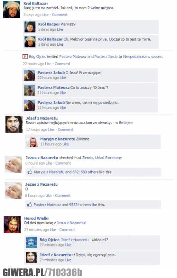The image size is (177, 278).
Task: Comment on Herod Wielki's post
Action: coord(67,230)
